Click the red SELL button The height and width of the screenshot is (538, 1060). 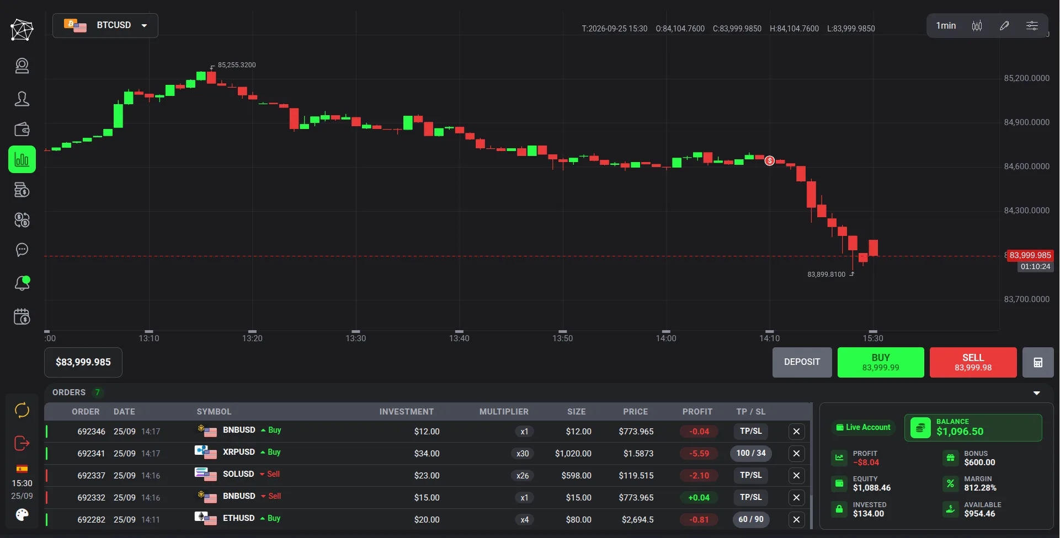click(x=973, y=362)
